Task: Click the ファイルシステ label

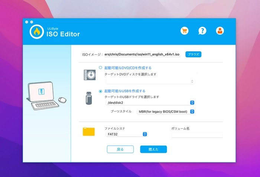Action: (114, 129)
